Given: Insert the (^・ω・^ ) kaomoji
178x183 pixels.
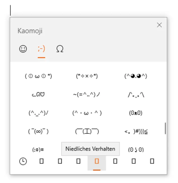Looking at the screenshot, I should 87,113.
